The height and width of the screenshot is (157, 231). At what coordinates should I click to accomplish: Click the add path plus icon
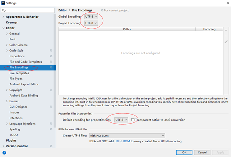[x=226, y=30]
